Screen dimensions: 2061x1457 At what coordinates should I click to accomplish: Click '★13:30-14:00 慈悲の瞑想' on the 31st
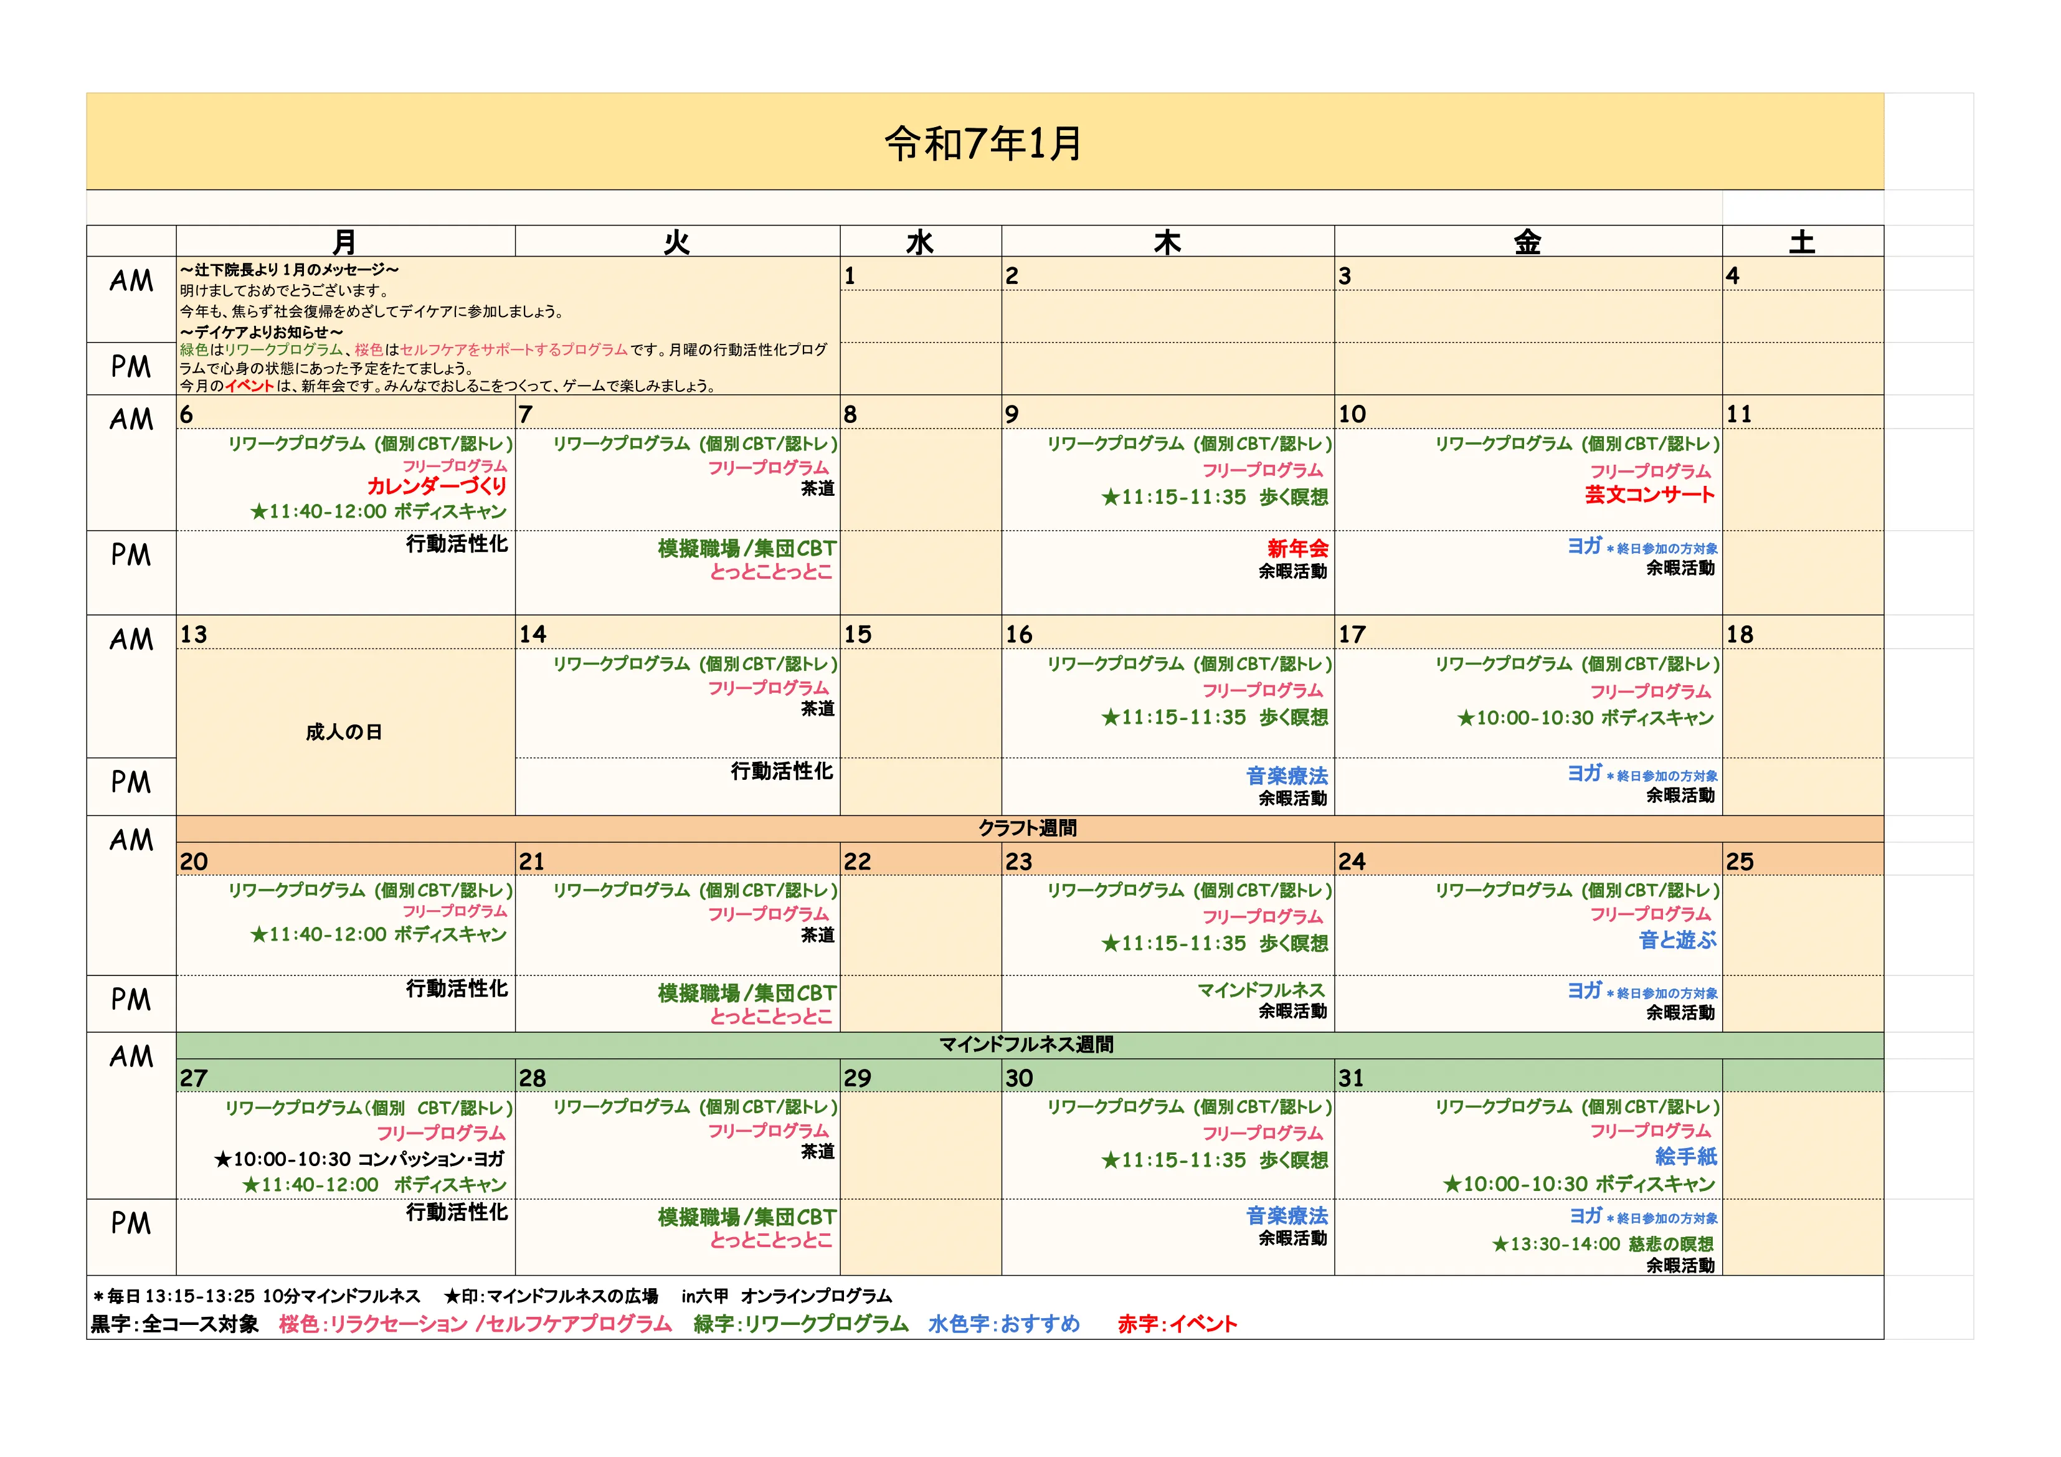pyautogui.click(x=1603, y=1244)
